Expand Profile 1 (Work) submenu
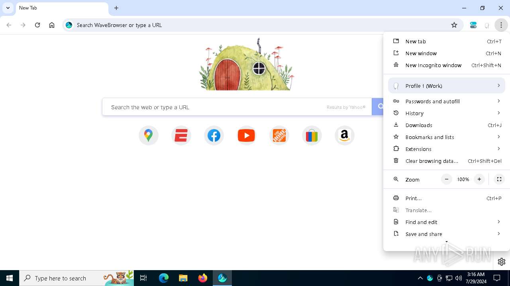The width and height of the screenshot is (510, 286). pos(447,86)
